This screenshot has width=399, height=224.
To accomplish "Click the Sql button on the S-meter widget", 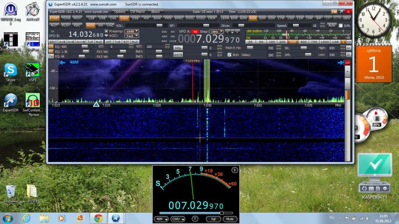I will coord(213,219).
